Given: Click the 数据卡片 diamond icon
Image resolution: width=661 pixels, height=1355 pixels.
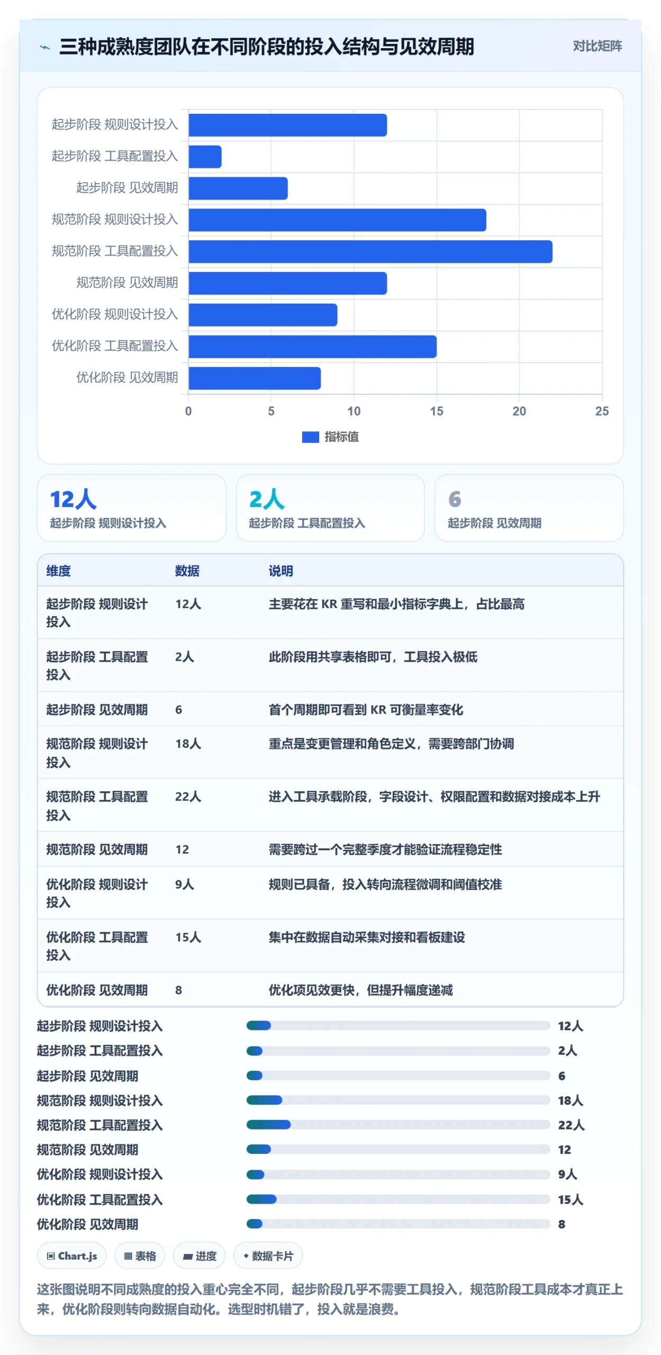Looking at the screenshot, I should click(246, 1255).
